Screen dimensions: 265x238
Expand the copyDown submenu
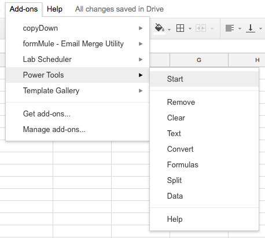coord(78,28)
